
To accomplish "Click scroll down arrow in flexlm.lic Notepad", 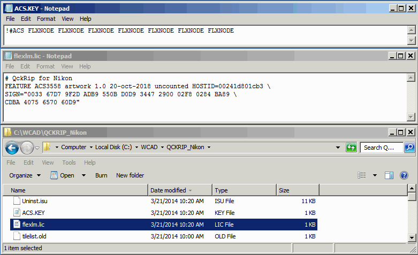I will point(411,117).
